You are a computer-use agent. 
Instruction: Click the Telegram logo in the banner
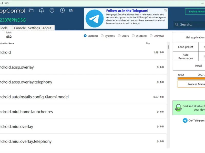(x=94, y=18)
